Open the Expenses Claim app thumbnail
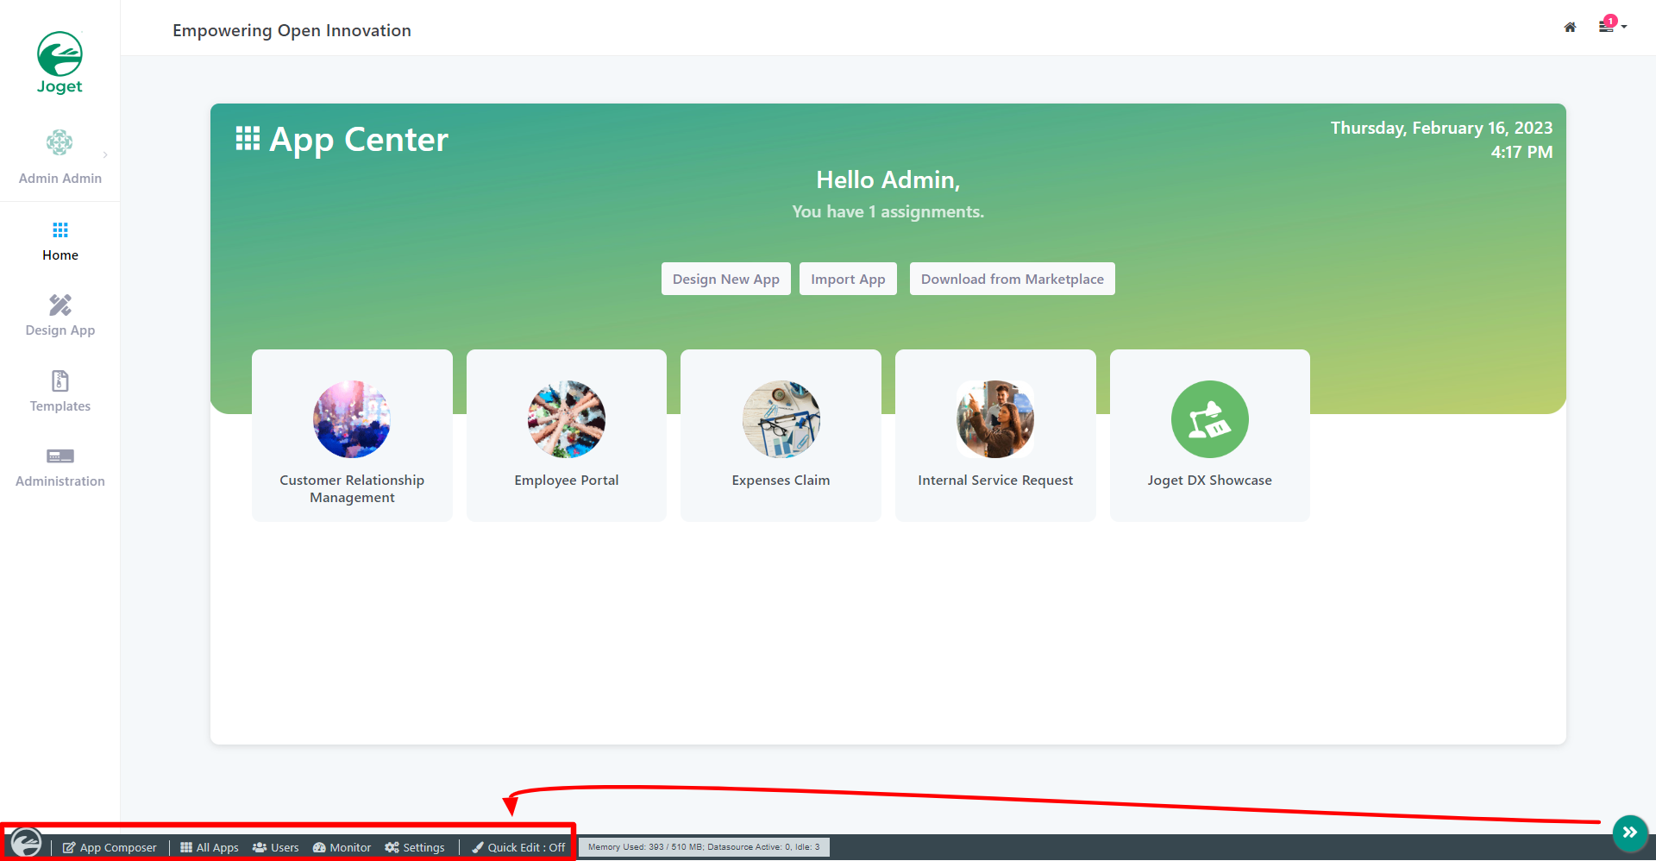The image size is (1656, 861). tap(781, 419)
